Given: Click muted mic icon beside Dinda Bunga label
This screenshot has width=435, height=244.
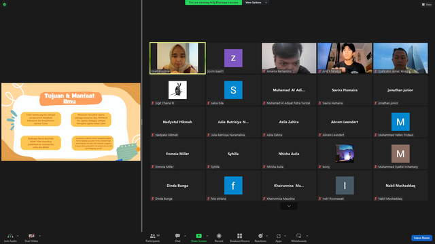Looking at the screenshot, I should coord(153,199).
